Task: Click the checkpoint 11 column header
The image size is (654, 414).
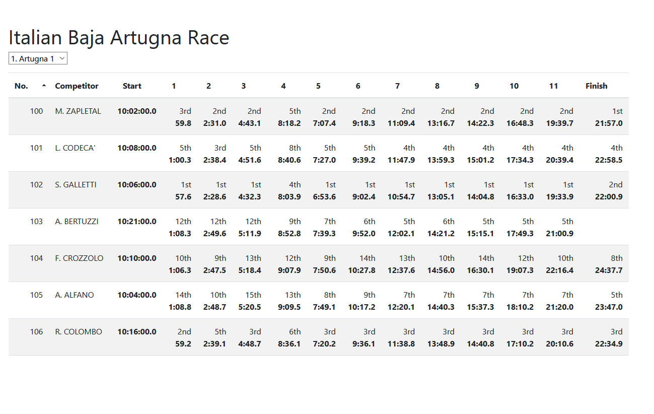Action: pos(553,86)
